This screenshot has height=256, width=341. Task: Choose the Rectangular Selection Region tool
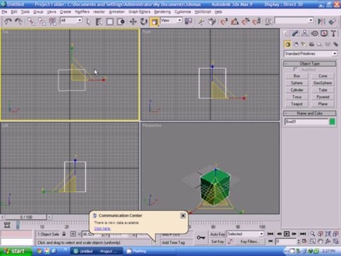(109, 22)
